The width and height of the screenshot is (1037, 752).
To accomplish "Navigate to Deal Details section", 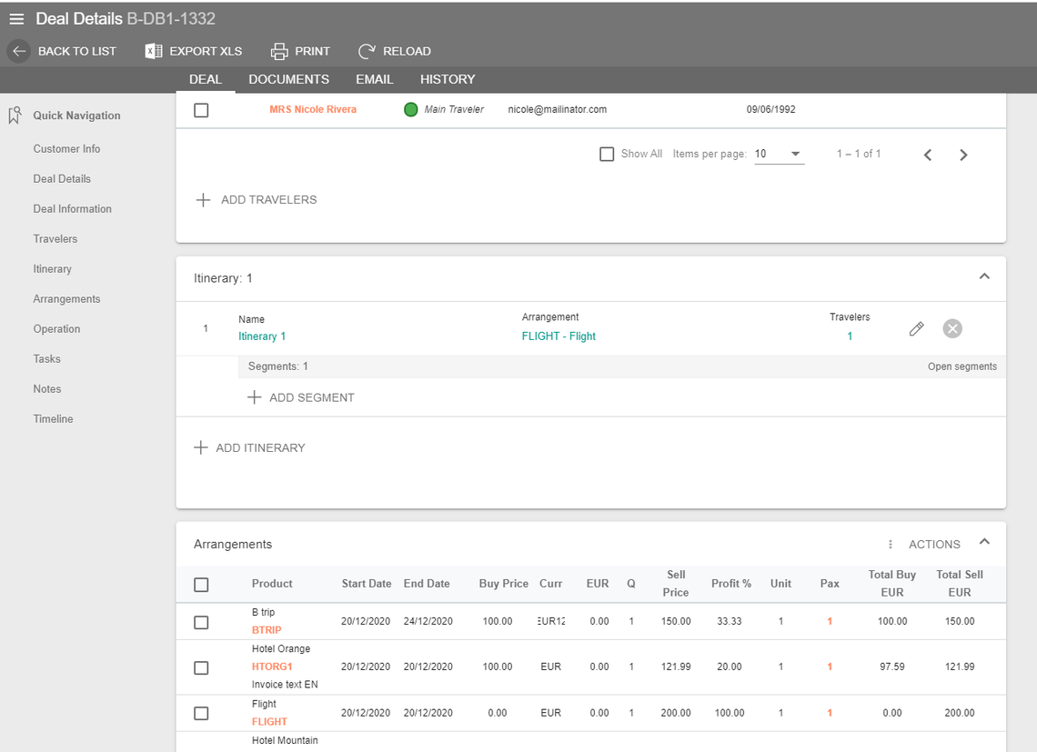I will tap(62, 178).
